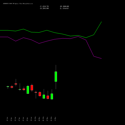Click the purple line's falling end point

click(x=101, y=58)
